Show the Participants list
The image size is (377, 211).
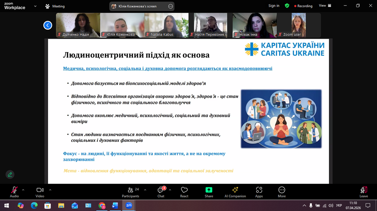pyautogui.click(x=131, y=192)
